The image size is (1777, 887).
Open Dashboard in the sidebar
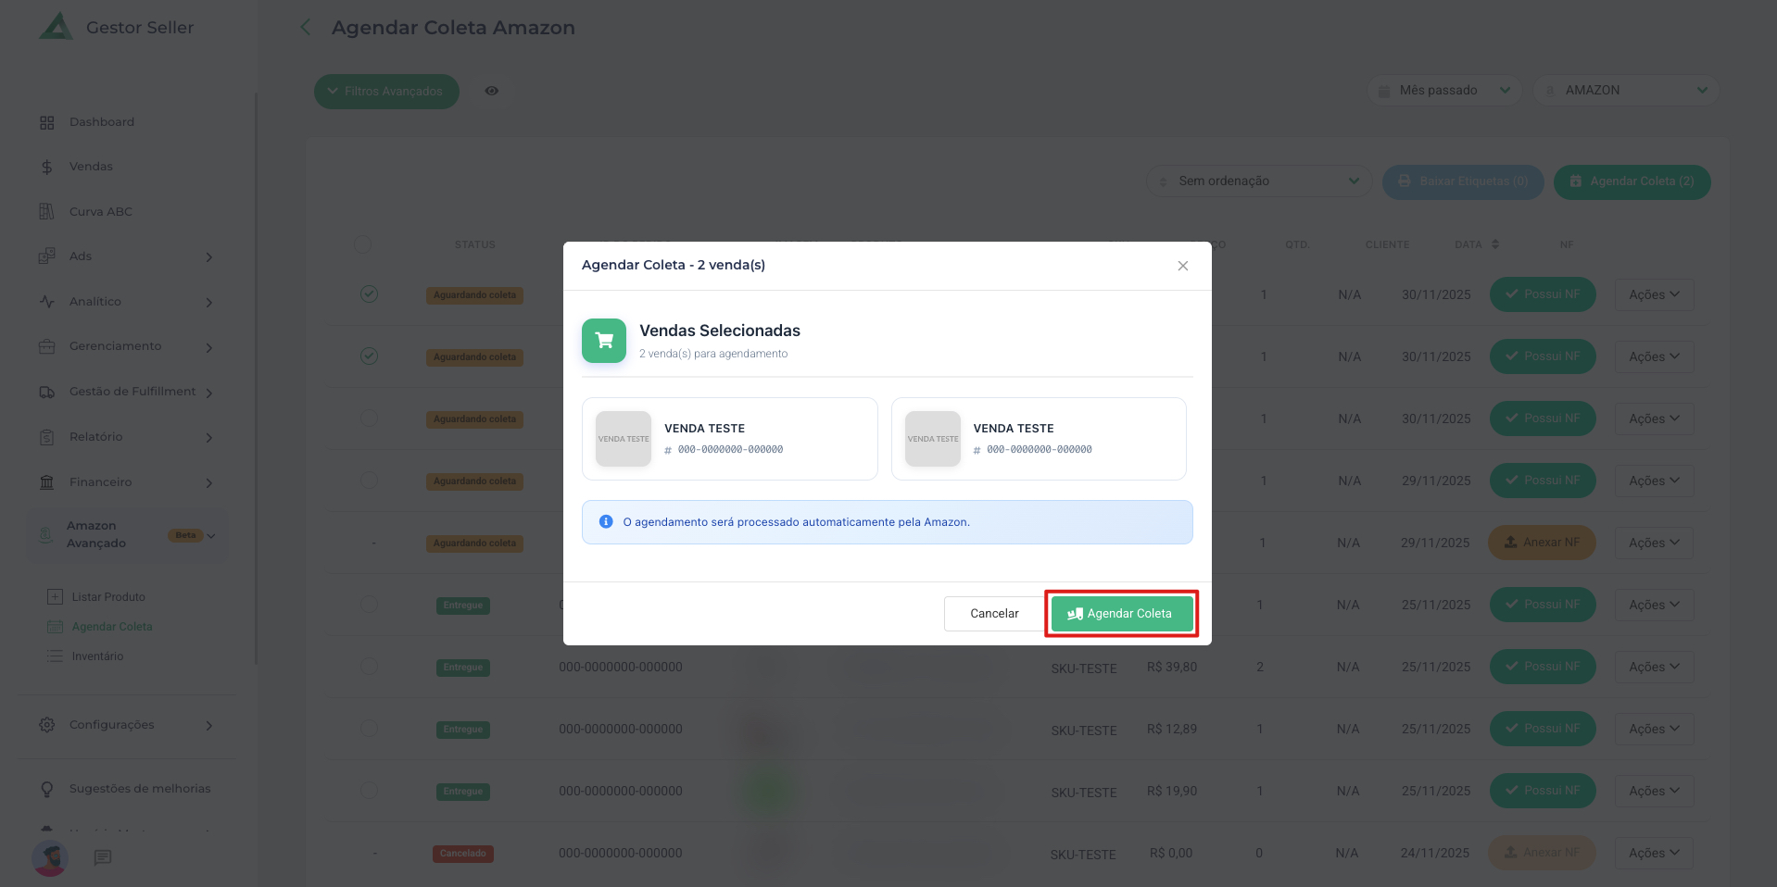pyautogui.click(x=101, y=122)
